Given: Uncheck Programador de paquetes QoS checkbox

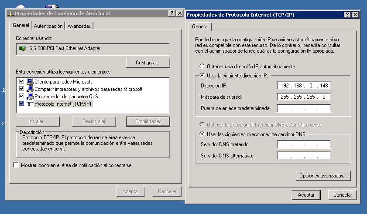Looking at the screenshot, I should click(x=21, y=96).
